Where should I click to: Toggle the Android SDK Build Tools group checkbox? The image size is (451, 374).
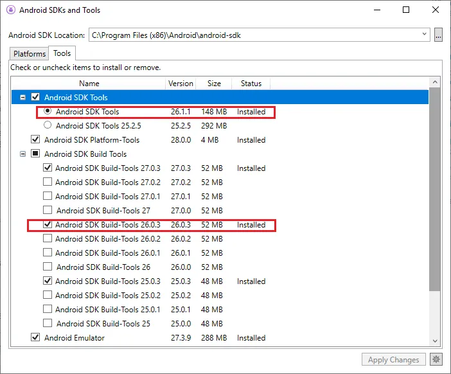tap(35, 154)
